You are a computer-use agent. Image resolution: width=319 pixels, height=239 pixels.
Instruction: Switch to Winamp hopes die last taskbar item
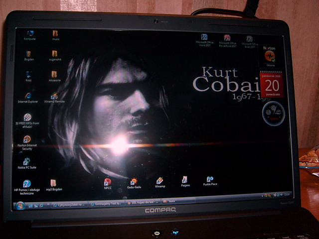click(x=143, y=203)
